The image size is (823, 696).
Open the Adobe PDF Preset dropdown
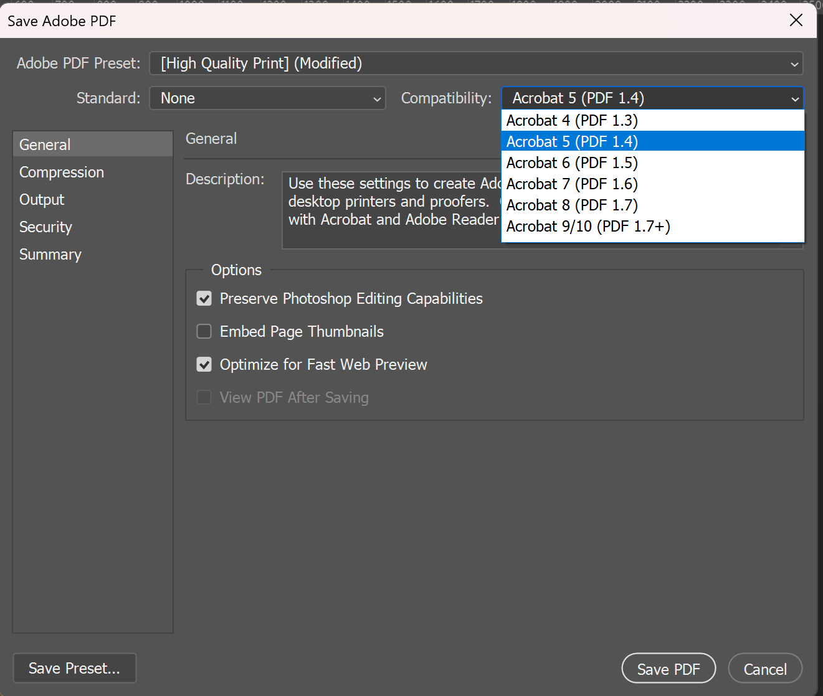tap(476, 63)
